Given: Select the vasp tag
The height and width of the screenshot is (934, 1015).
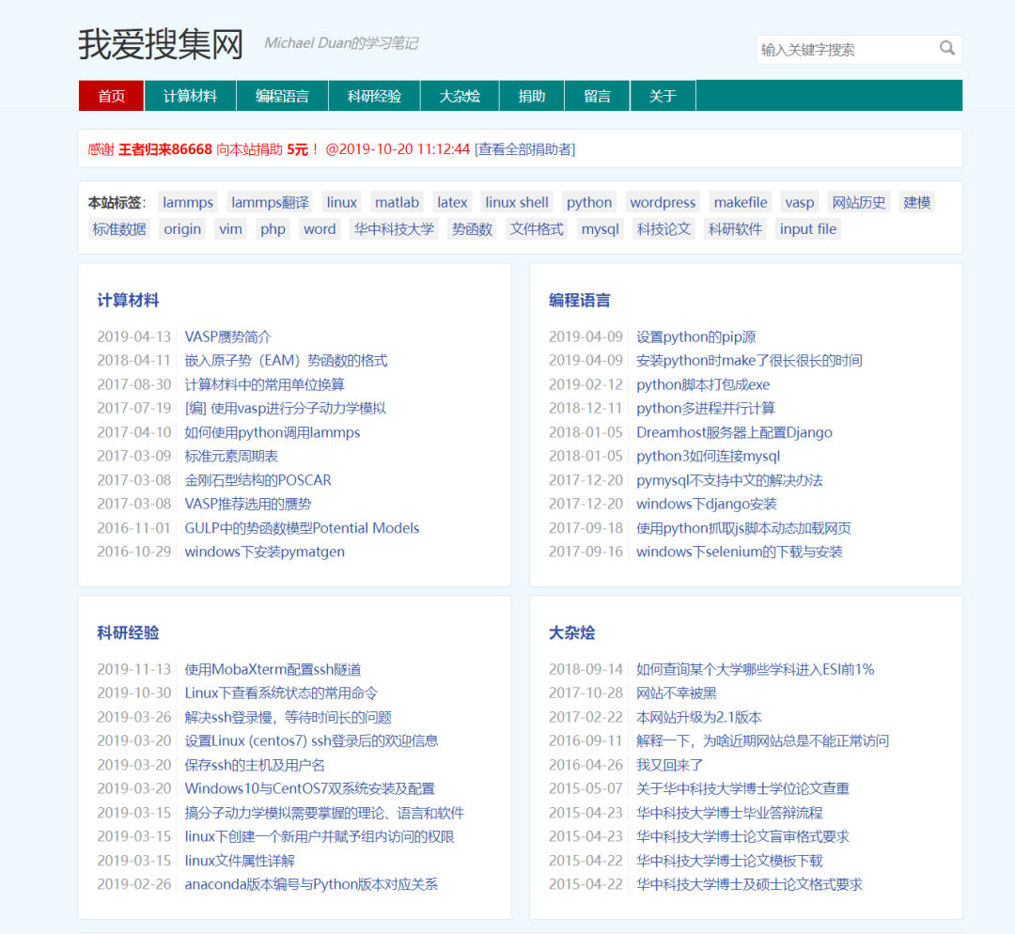Looking at the screenshot, I should 800,203.
